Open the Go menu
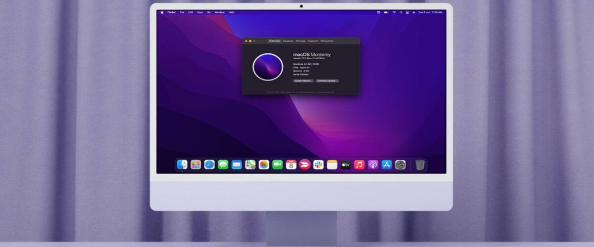594x247 pixels. 209,12
